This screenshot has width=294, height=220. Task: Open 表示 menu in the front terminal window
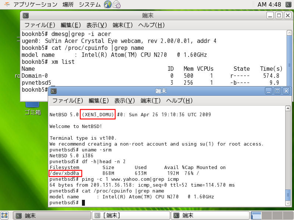point(125,100)
